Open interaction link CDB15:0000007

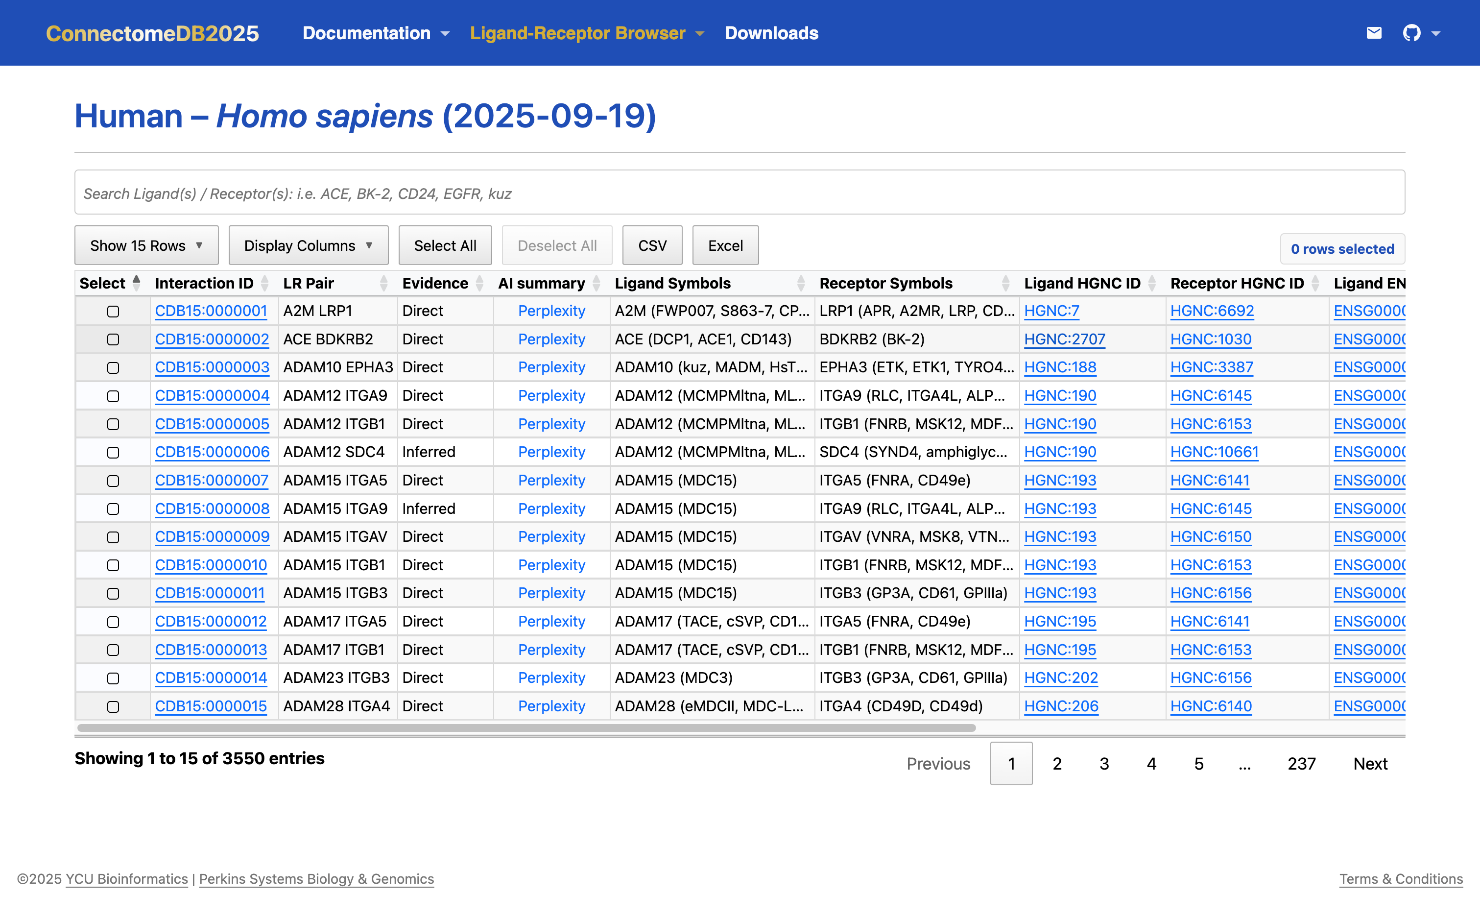point(212,480)
